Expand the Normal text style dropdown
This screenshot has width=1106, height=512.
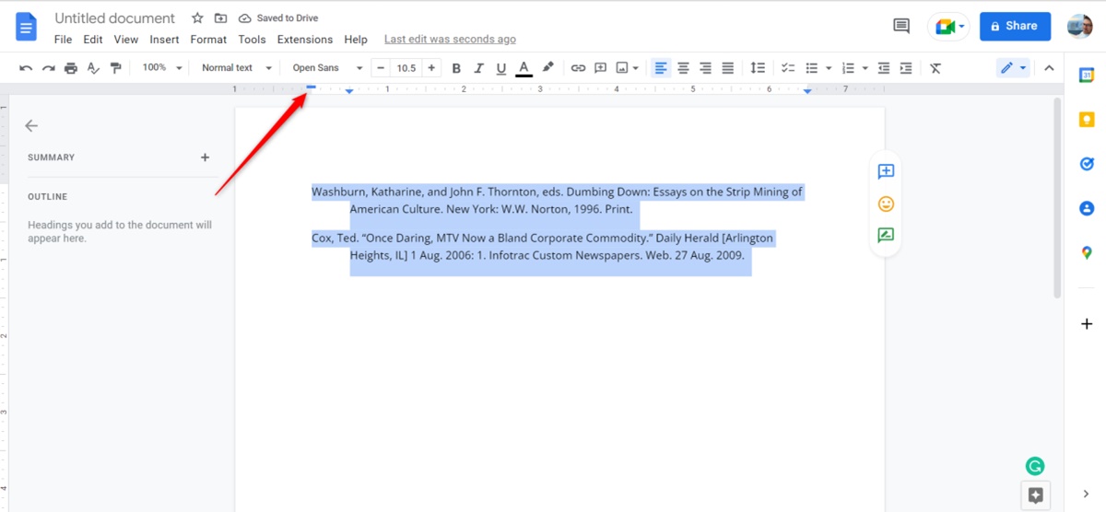click(237, 68)
